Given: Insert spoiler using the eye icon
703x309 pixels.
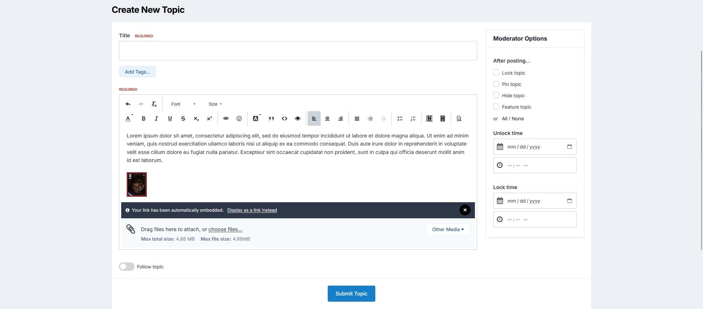Looking at the screenshot, I should (298, 118).
